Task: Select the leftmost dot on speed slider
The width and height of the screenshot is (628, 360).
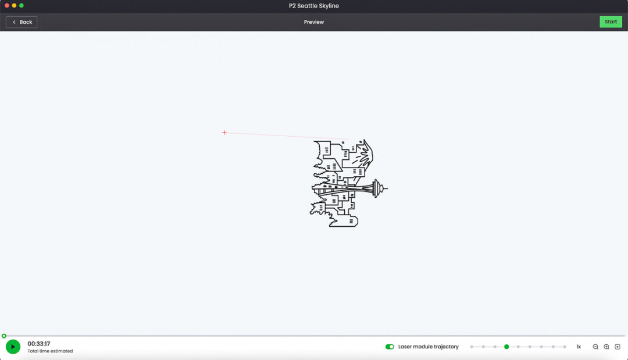Action: point(472,347)
